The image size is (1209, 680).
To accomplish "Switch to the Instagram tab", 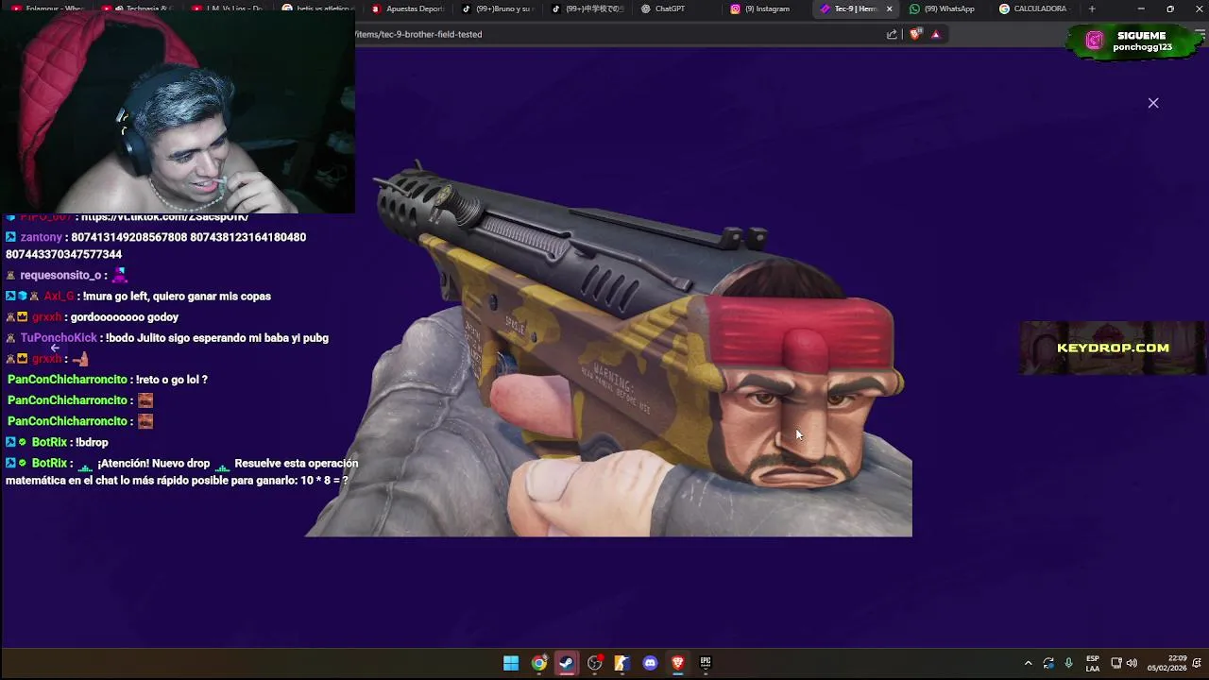I will (768, 8).
